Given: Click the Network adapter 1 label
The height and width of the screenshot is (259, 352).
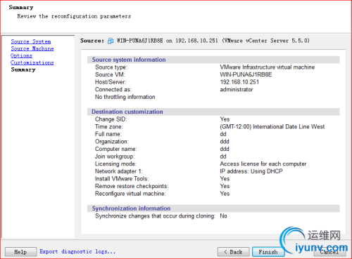Looking at the screenshot, I should [x=119, y=171].
